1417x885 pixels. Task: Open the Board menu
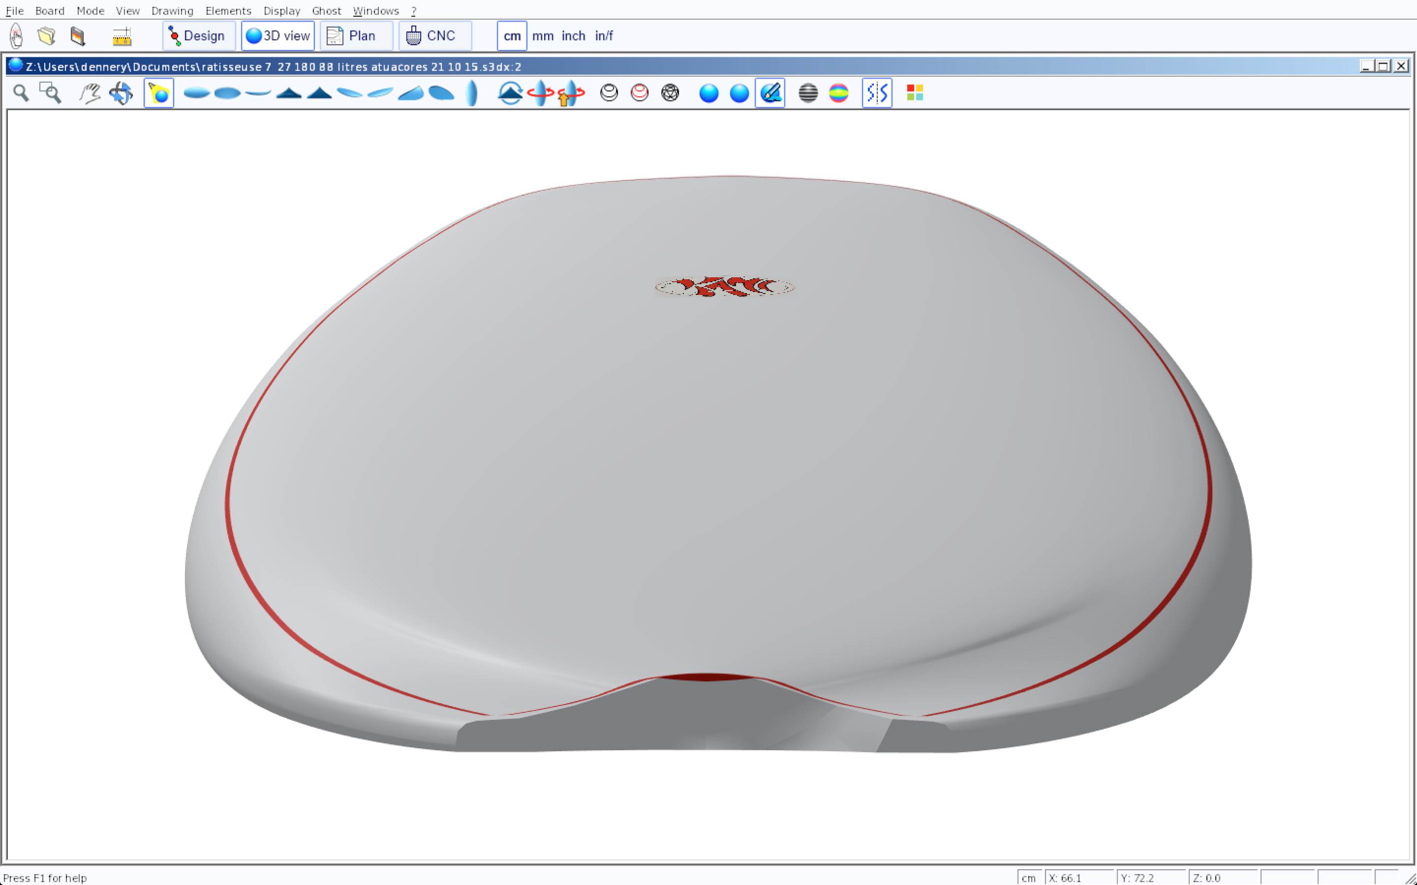pos(50,10)
